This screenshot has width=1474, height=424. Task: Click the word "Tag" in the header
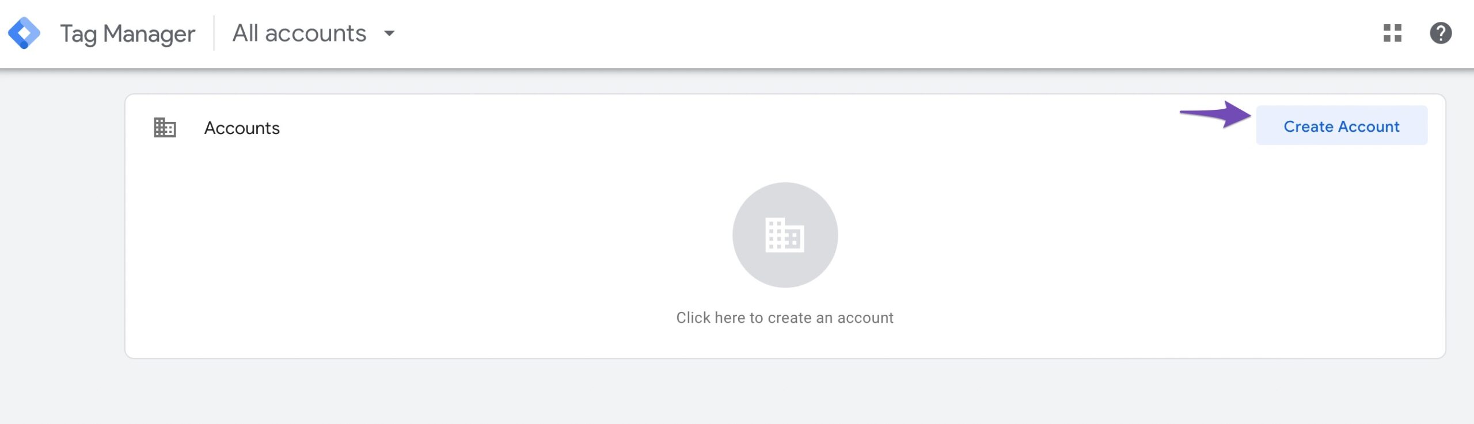(78, 35)
